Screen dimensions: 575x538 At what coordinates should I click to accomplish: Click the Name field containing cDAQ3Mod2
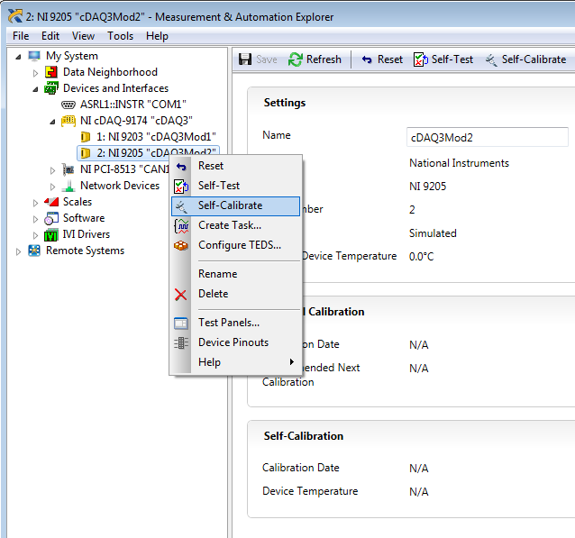tap(488, 138)
